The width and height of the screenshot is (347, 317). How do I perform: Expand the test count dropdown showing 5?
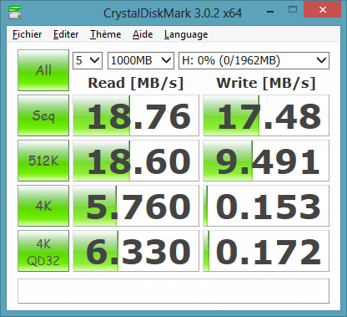point(88,60)
